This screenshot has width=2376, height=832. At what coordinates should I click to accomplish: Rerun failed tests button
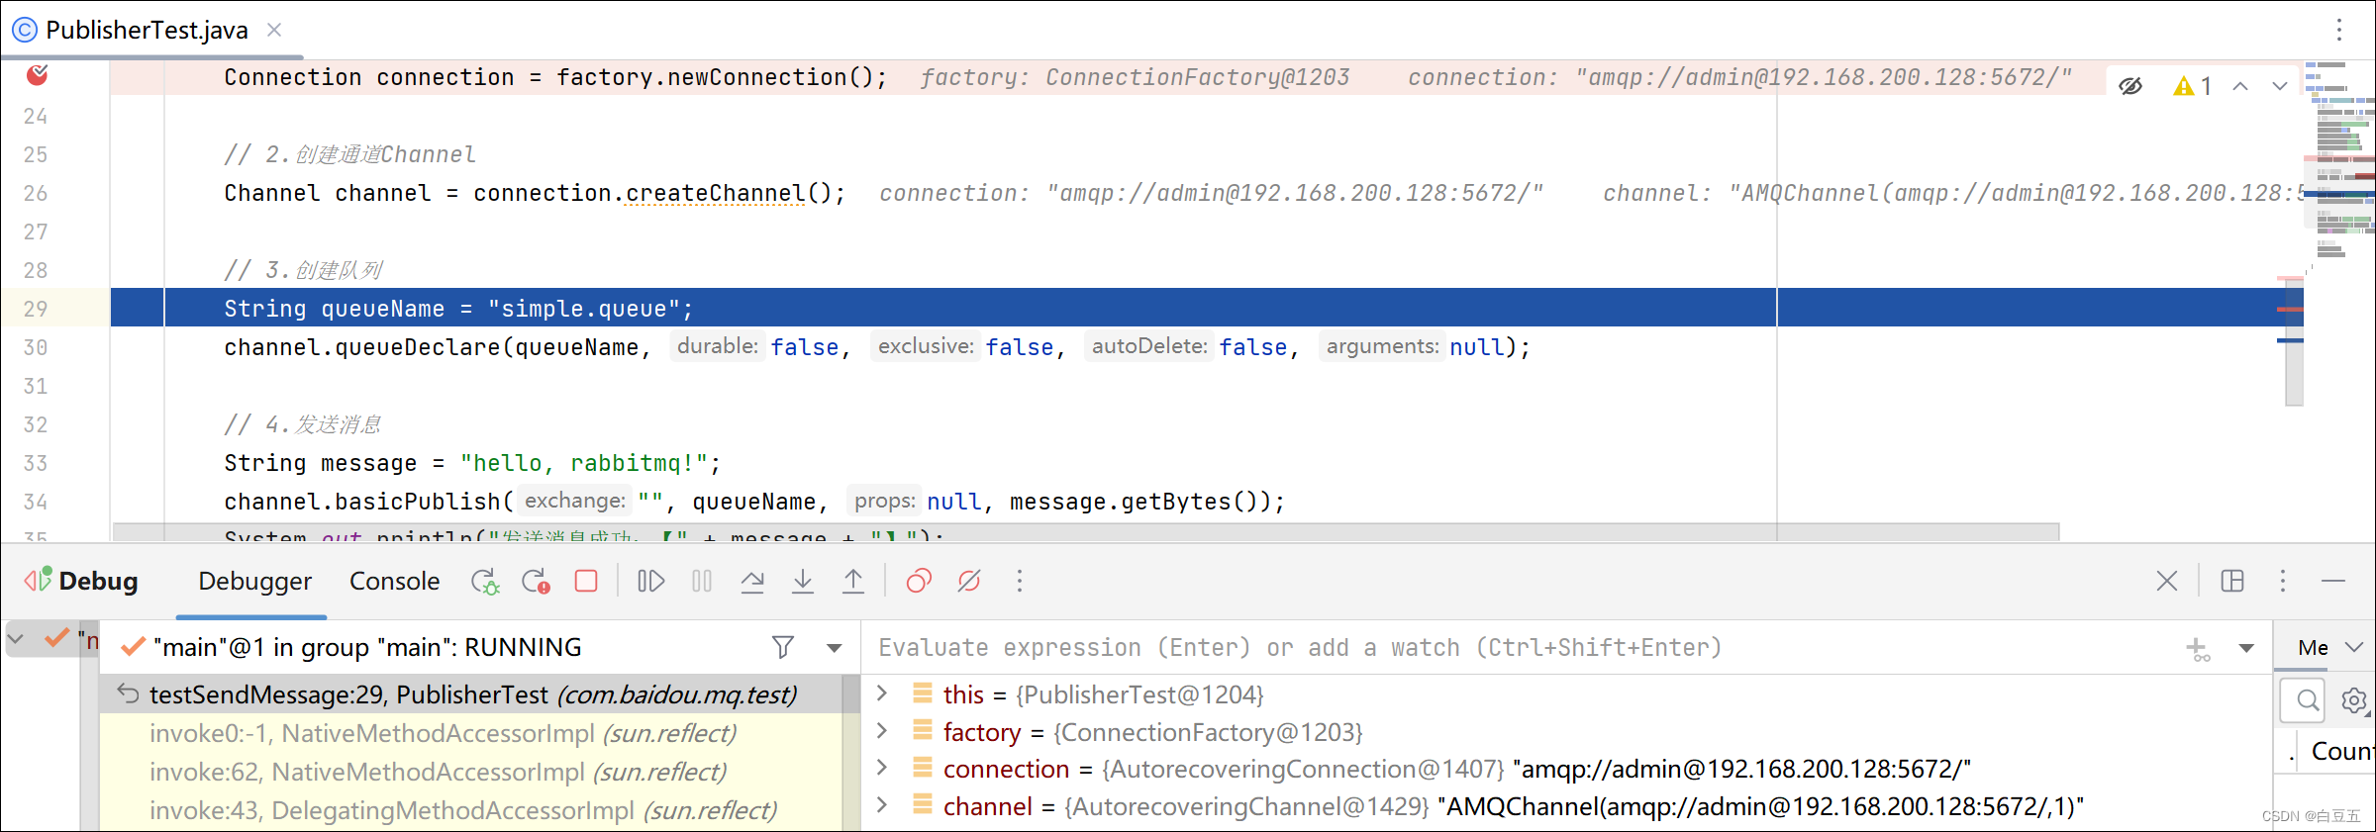[x=536, y=581]
